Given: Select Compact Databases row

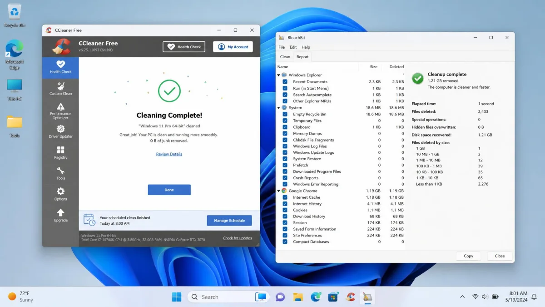Looking at the screenshot, I should click(x=340, y=242).
